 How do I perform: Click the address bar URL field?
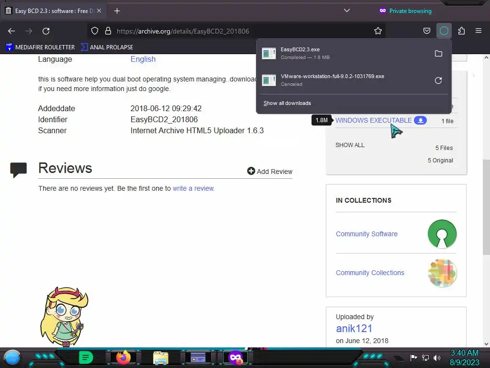236,31
